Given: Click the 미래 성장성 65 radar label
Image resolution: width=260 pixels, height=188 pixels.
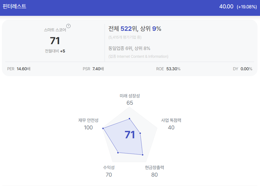Looking at the screenshot, I should pos(130,99).
